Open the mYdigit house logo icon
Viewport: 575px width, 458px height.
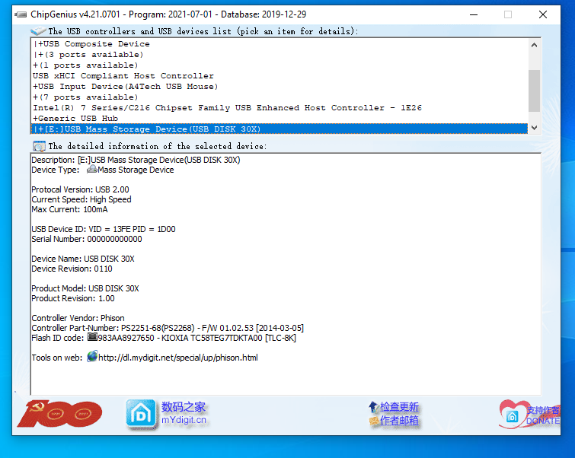click(141, 415)
